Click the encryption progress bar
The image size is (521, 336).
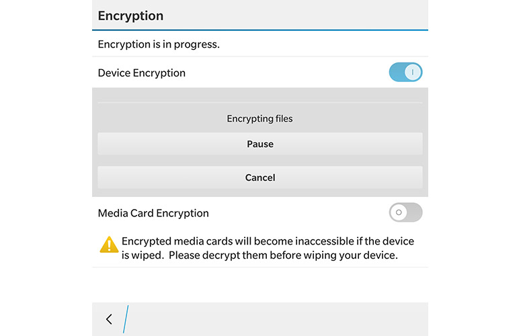(259, 103)
